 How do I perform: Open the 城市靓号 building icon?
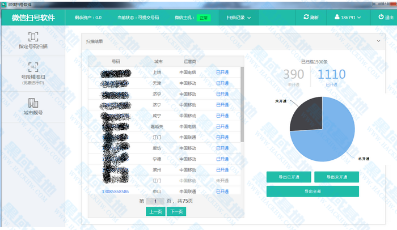pos(33,103)
